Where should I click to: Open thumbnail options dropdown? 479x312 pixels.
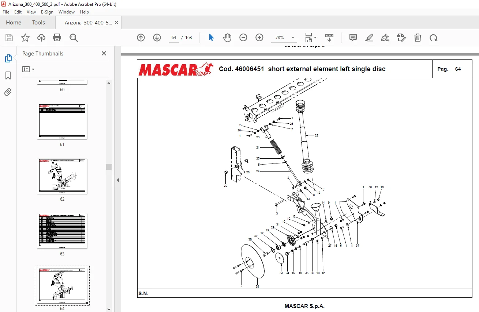click(28, 69)
